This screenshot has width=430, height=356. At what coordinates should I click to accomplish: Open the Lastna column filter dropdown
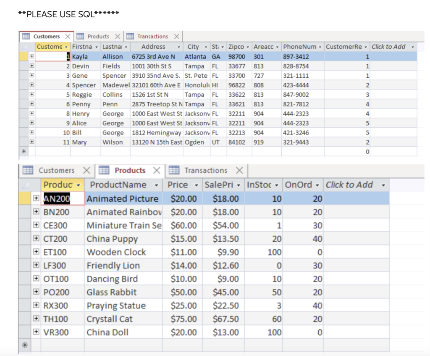tap(126, 47)
